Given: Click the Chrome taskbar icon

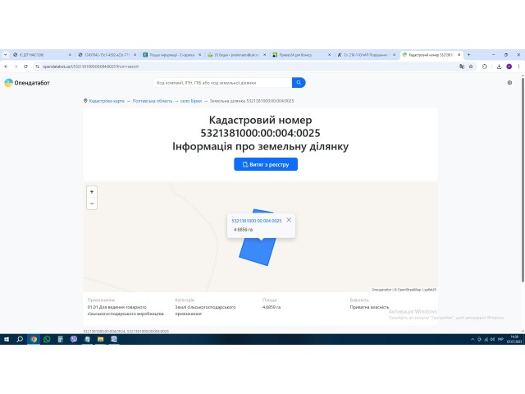Looking at the screenshot, I should pyautogui.click(x=34, y=339).
